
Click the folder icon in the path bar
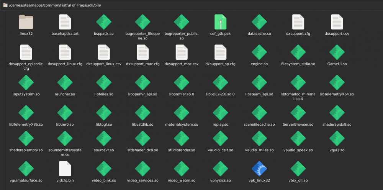click(x=5, y=5)
